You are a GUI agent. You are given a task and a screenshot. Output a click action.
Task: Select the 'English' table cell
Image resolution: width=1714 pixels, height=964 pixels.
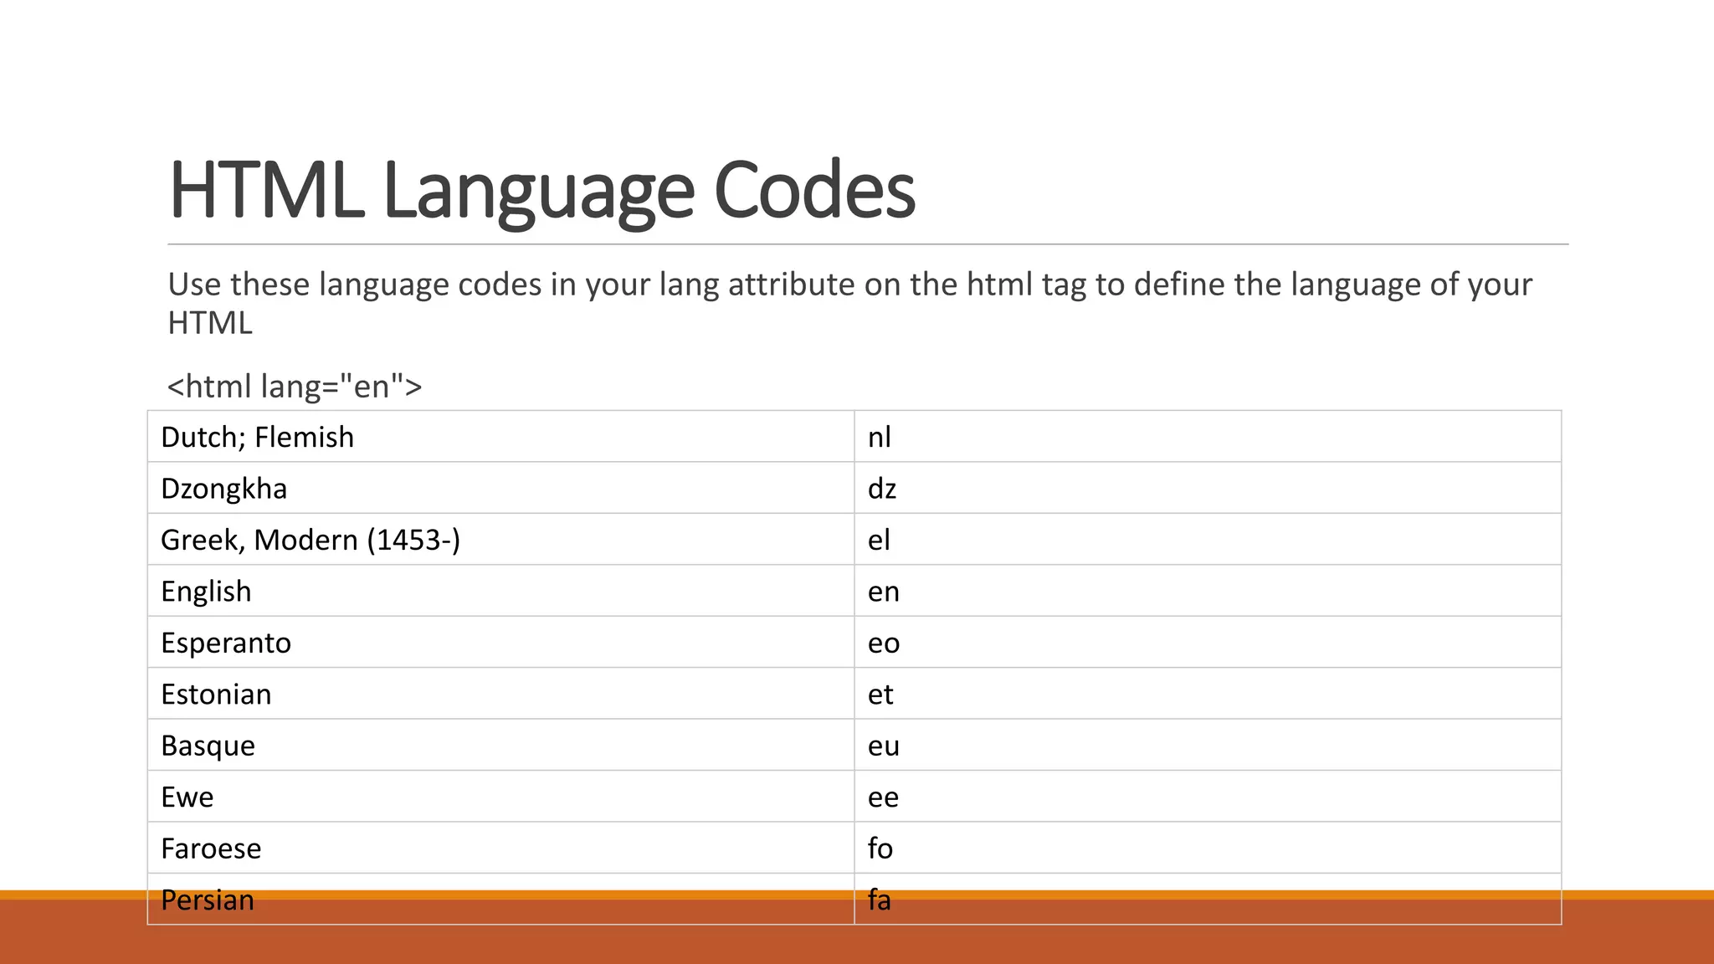click(x=500, y=591)
